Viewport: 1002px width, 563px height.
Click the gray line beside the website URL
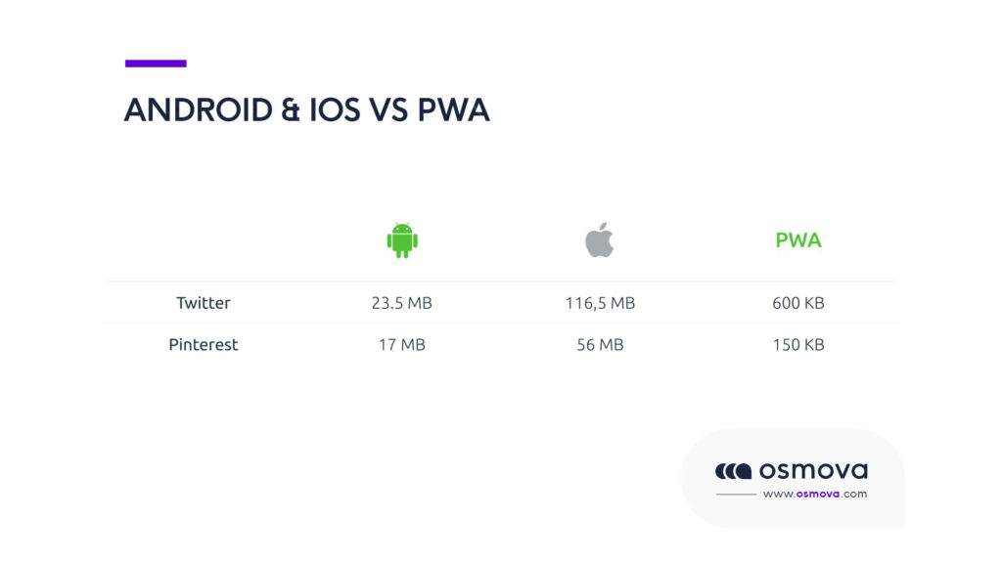pyautogui.click(x=736, y=495)
